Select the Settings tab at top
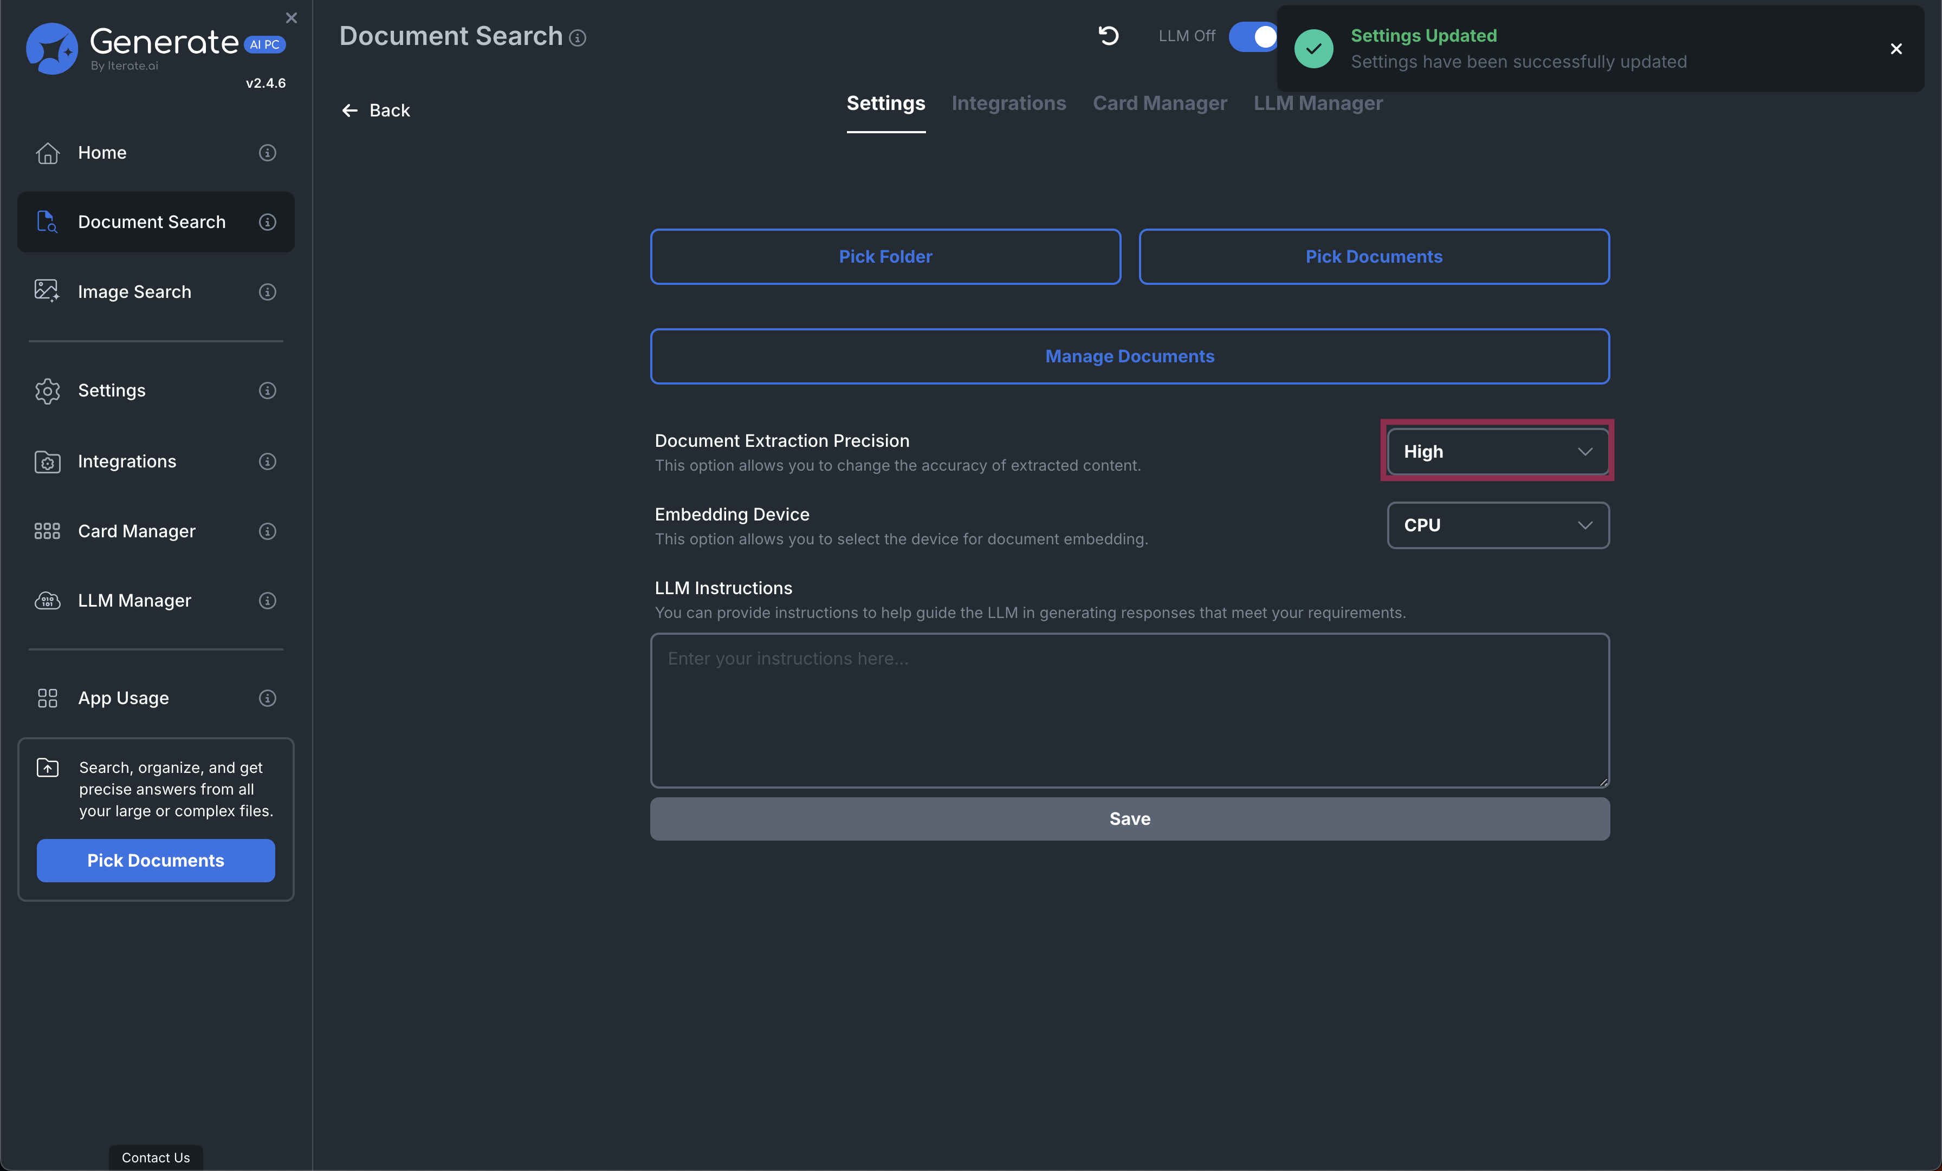The width and height of the screenshot is (1942, 1171). coord(886,103)
